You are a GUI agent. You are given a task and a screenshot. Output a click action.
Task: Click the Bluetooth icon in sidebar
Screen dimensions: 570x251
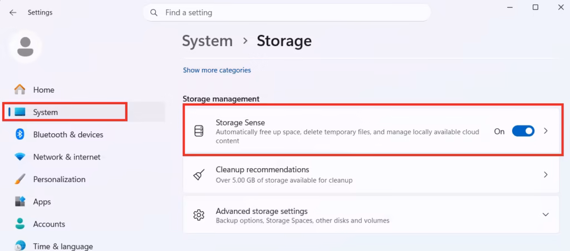19,134
